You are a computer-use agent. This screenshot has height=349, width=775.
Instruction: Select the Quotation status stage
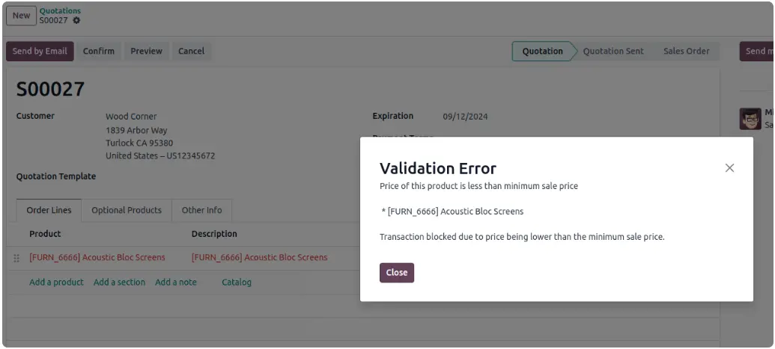[x=542, y=52]
